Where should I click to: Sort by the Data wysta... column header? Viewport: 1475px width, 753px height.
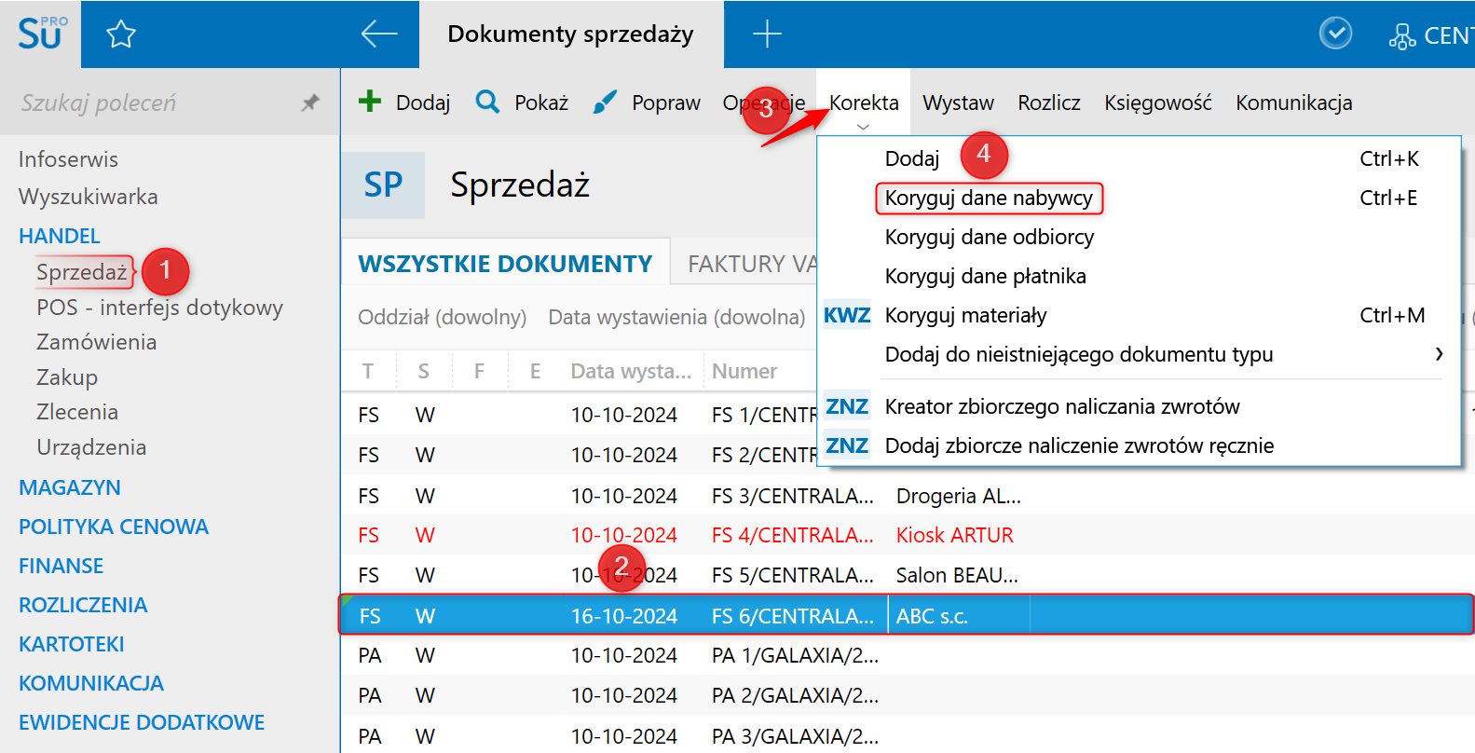pos(632,371)
